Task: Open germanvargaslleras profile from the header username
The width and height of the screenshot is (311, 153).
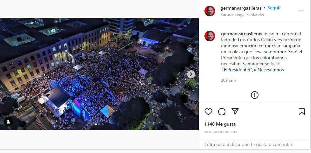Action: [x=241, y=8]
